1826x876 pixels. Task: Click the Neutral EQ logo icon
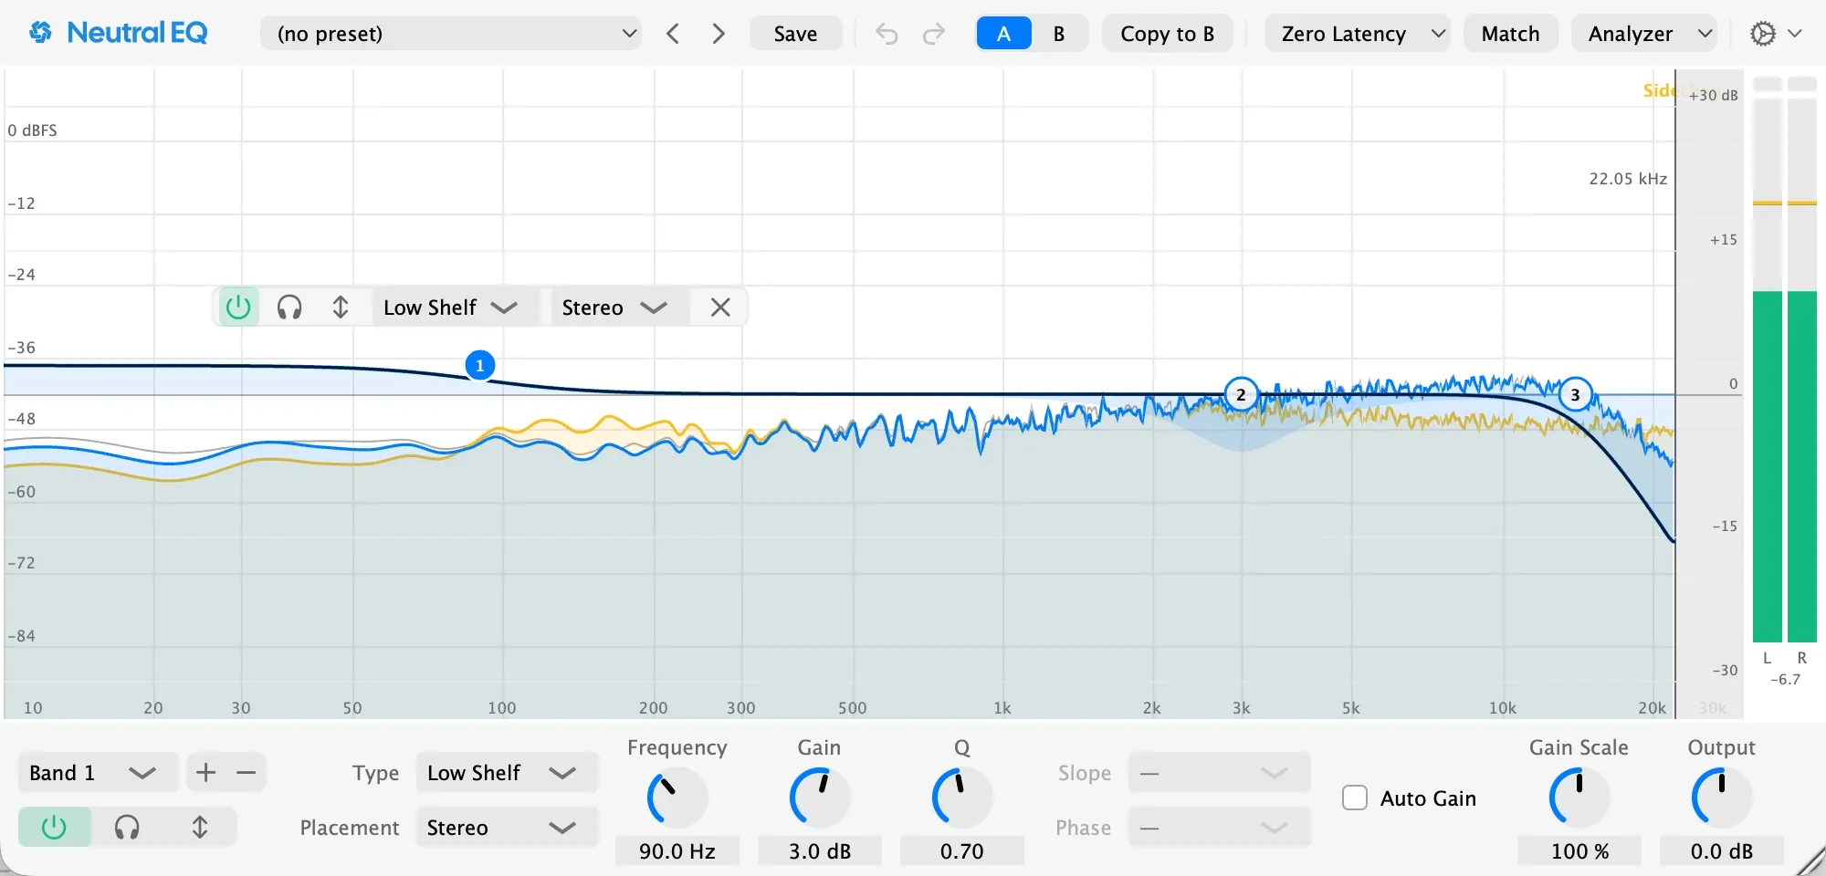pyautogui.click(x=41, y=33)
